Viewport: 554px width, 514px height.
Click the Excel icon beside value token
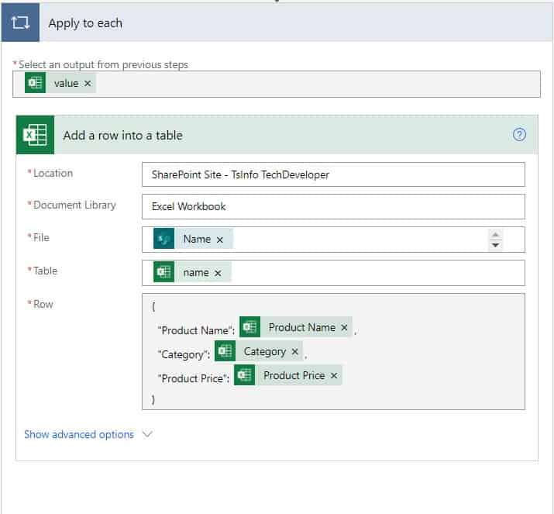(x=35, y=83)
